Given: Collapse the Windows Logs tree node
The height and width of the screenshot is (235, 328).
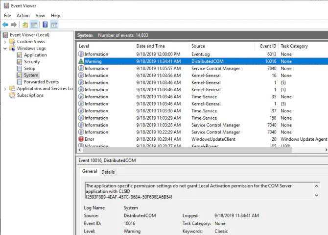Looking at the screenshot, I should [x=5, y=49].
